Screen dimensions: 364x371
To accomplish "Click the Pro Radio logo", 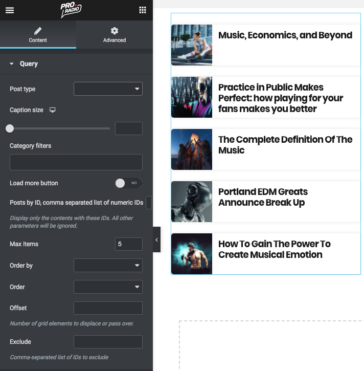I will [71, 10].
